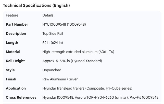Click the Raw Aluminum / Silver value
164x104 pixels.
point(60,79)
